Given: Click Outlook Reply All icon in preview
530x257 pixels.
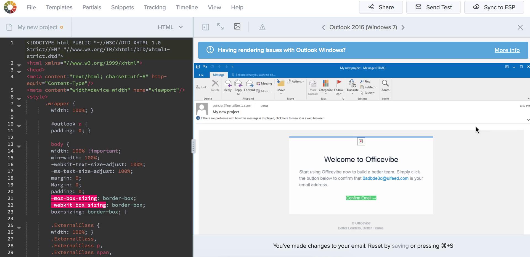Looking at the screenshot, I should click(x=238, y=87).
